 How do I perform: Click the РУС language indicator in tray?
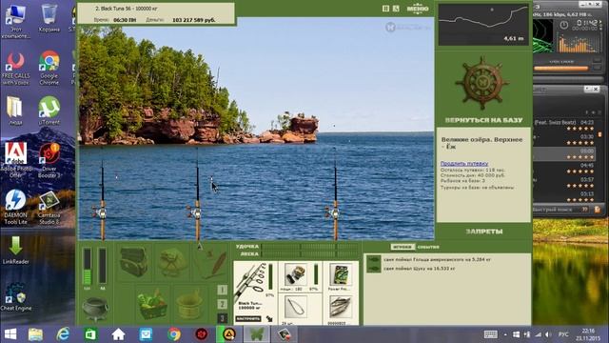click(563, 334)
